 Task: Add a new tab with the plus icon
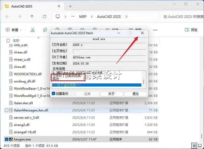70,6
